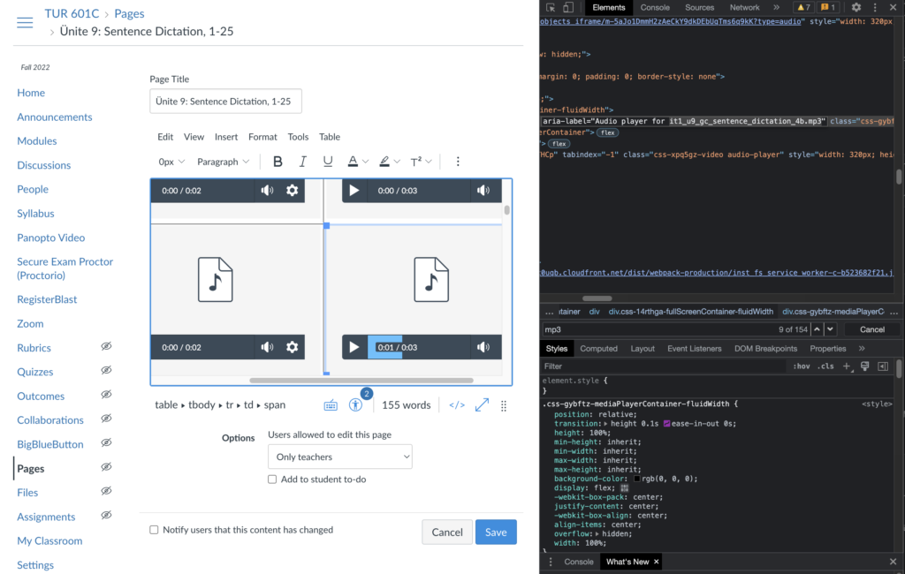Click the black background-color swatch in Styles
The width and height of the screenshot is (905, 574).
point(637,479)
